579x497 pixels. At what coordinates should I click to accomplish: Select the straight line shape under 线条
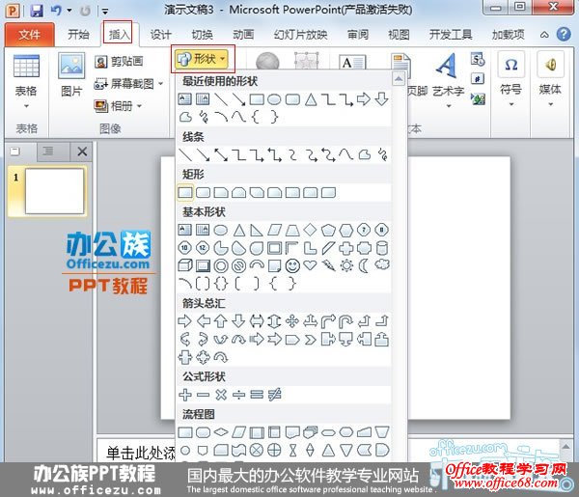click(185, 155)
